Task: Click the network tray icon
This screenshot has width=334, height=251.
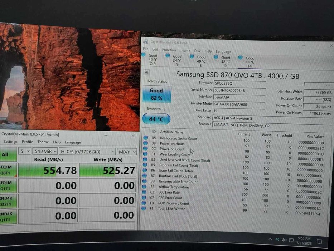Action: coord(291,240)
